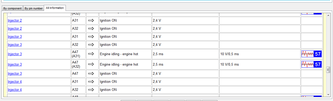Switch to the By component tab
Viewport: 333px width, 101px height.
tap(13, 8)
